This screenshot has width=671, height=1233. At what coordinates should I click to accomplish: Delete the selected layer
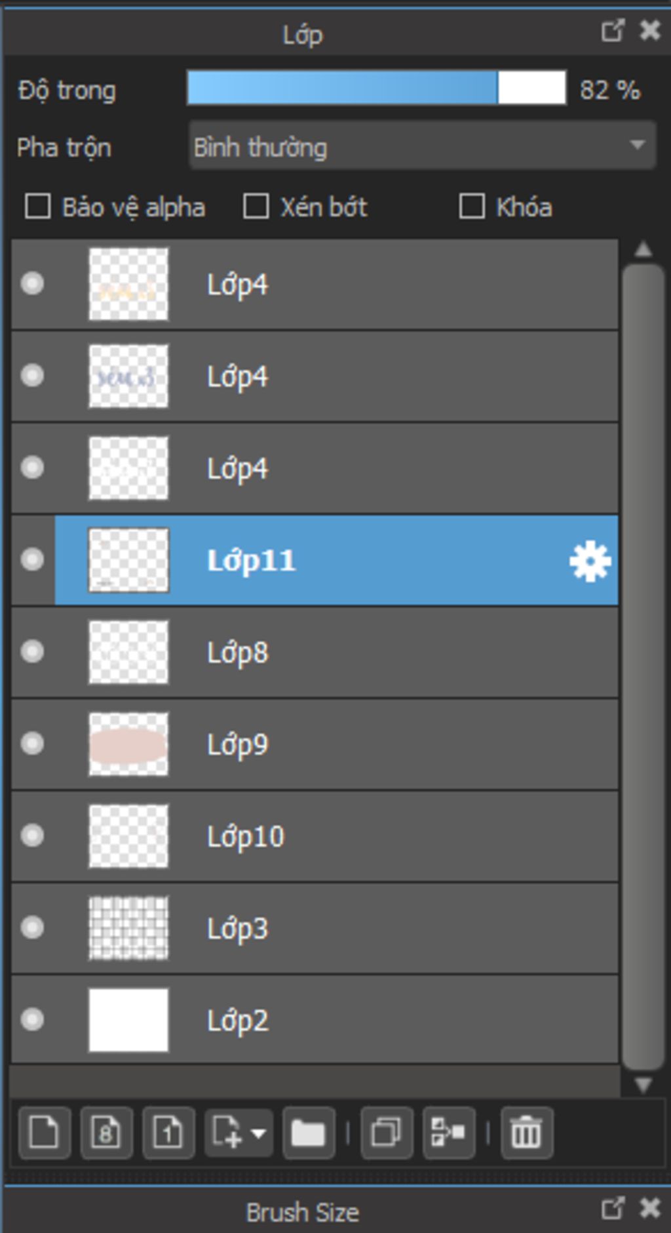point(526,1132)
